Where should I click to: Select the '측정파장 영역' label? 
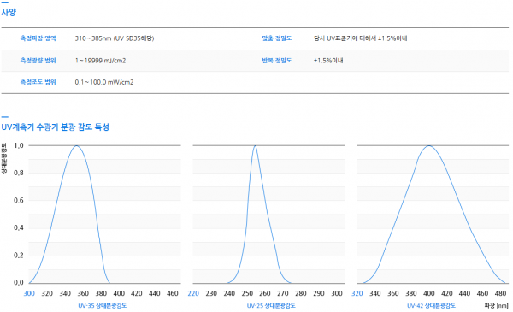(38, 38)
